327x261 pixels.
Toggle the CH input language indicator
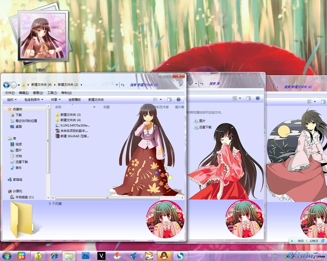click(x=270, y=256)
